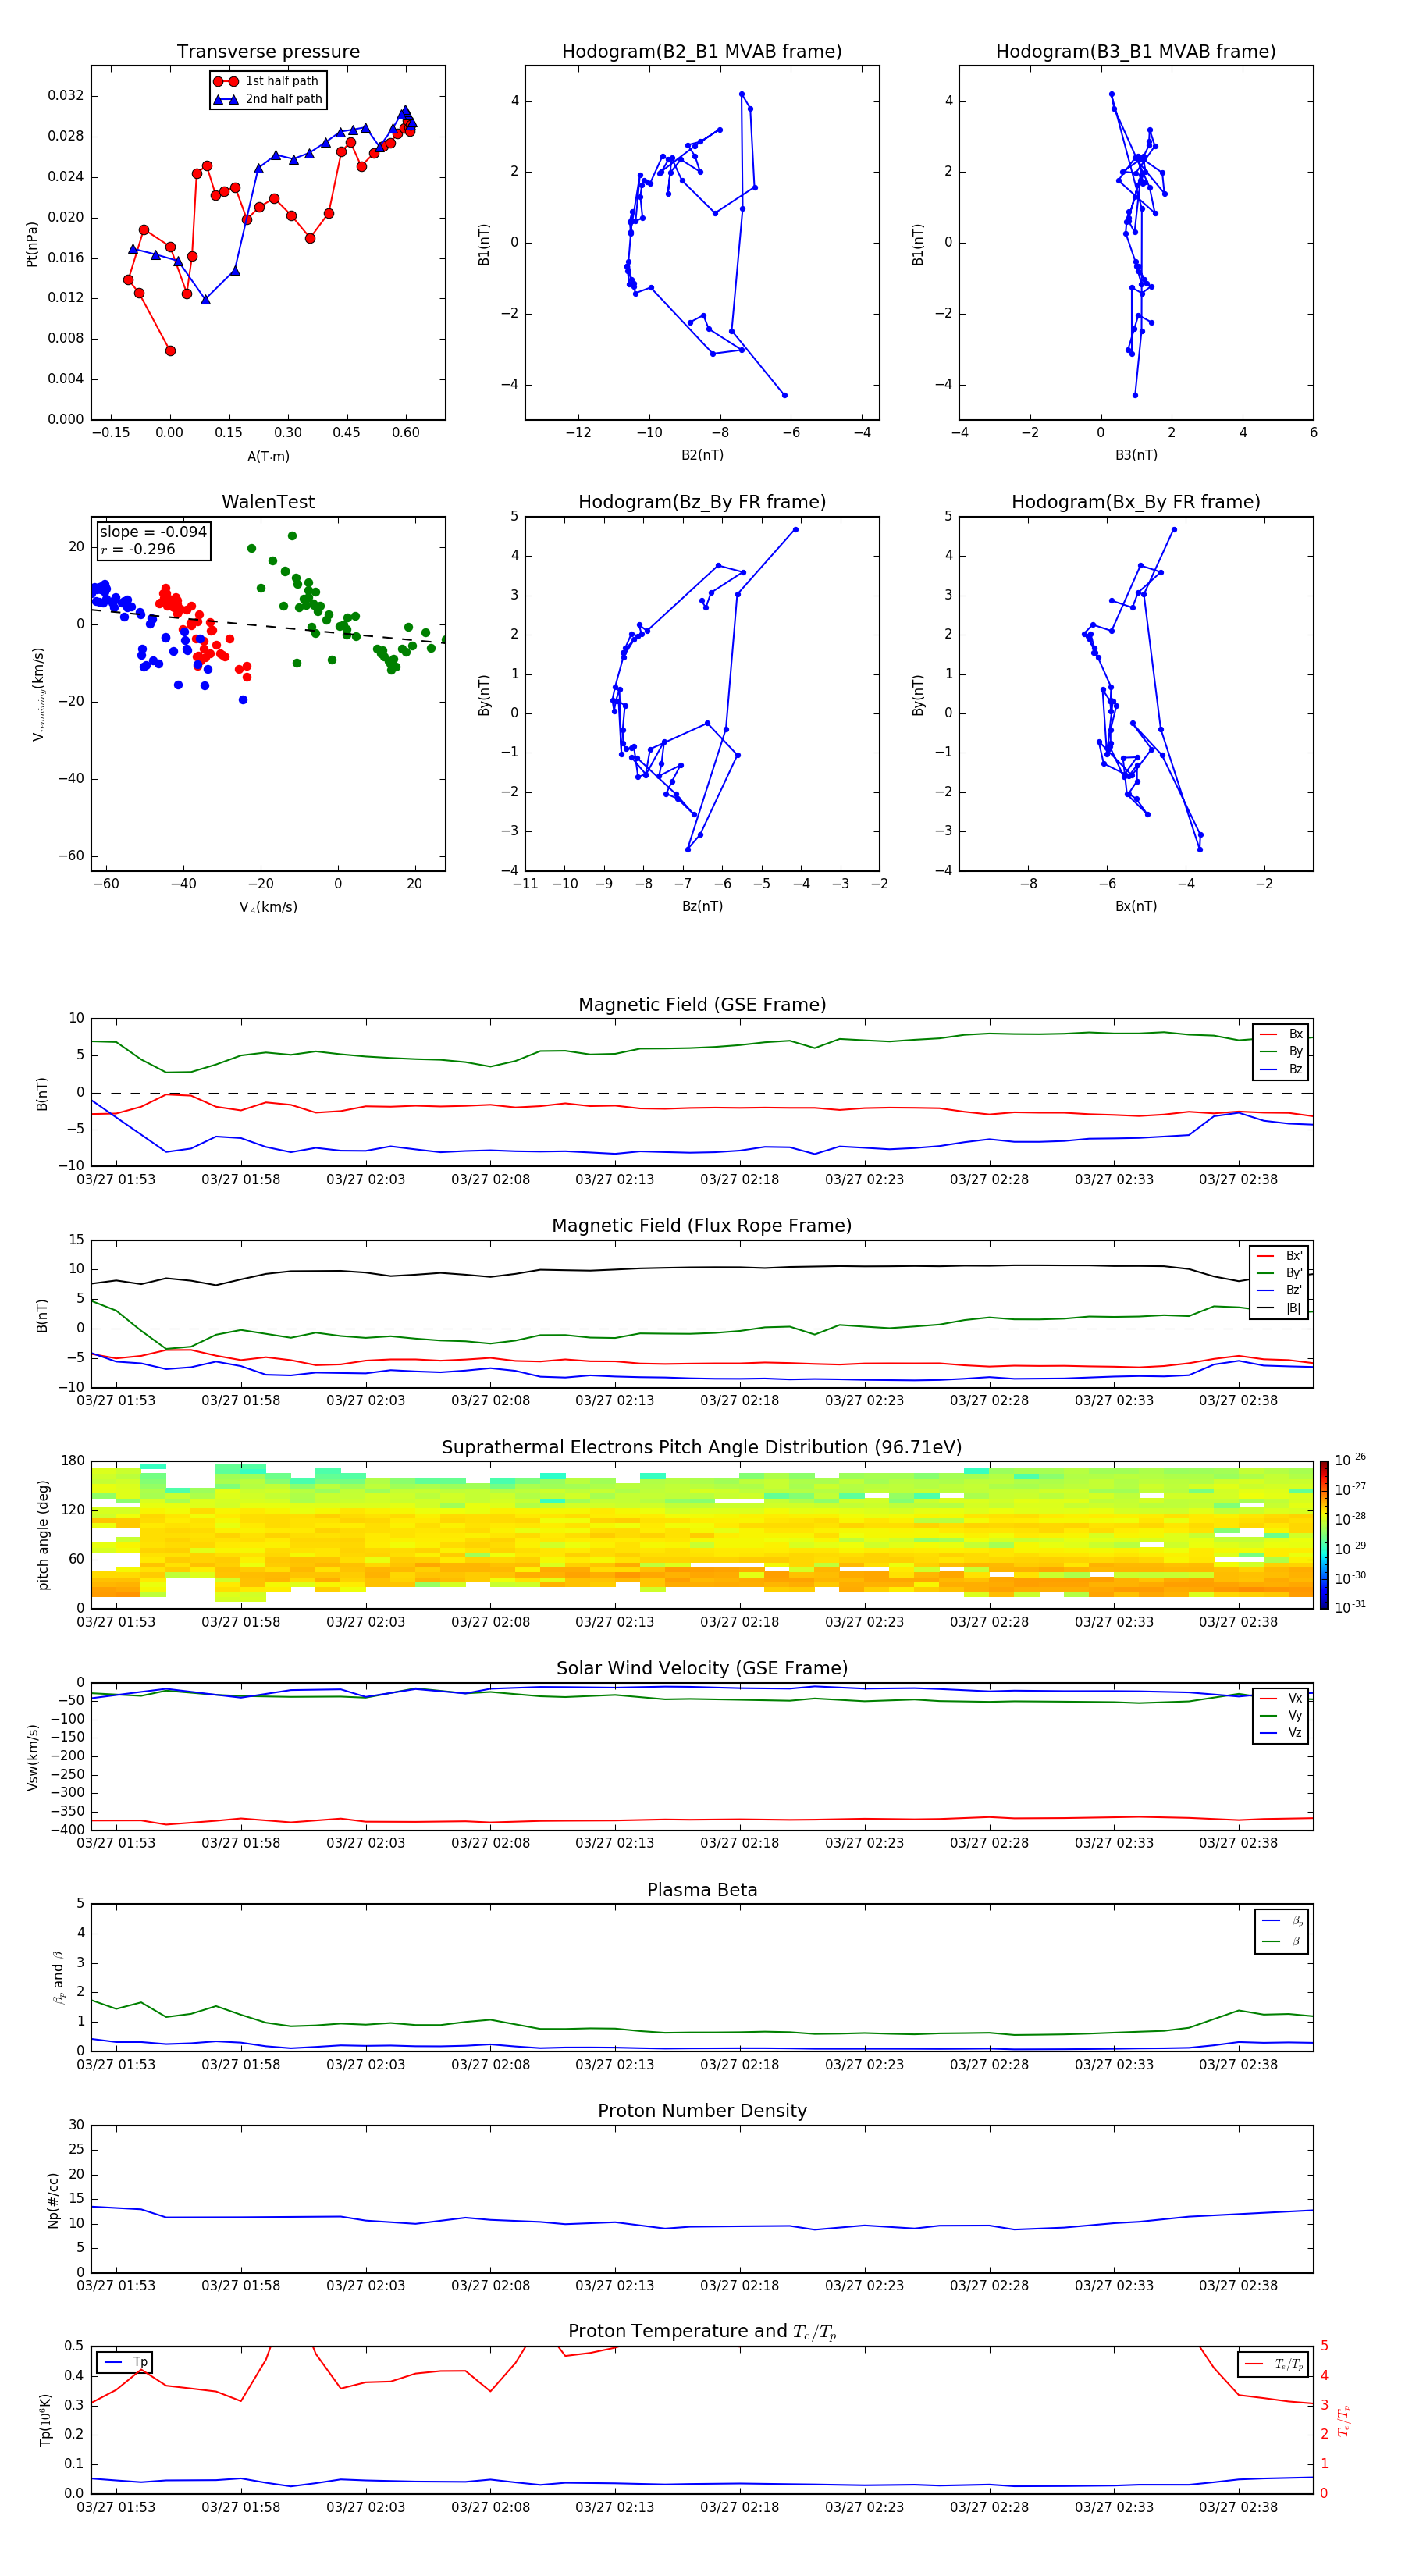Click the 'A(T·m)' x-axis label
This screenshot has width=1405, height=2576.
tap(268, 456)
